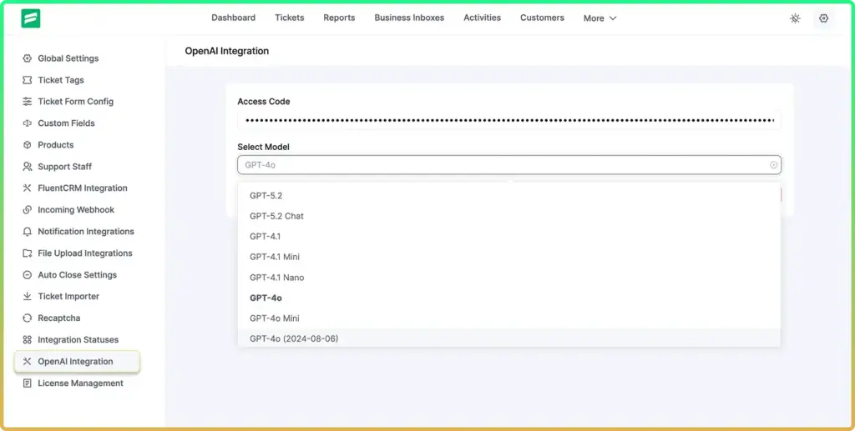Click the Custom Fields icon
855x431 pixels.
point(27,123)
